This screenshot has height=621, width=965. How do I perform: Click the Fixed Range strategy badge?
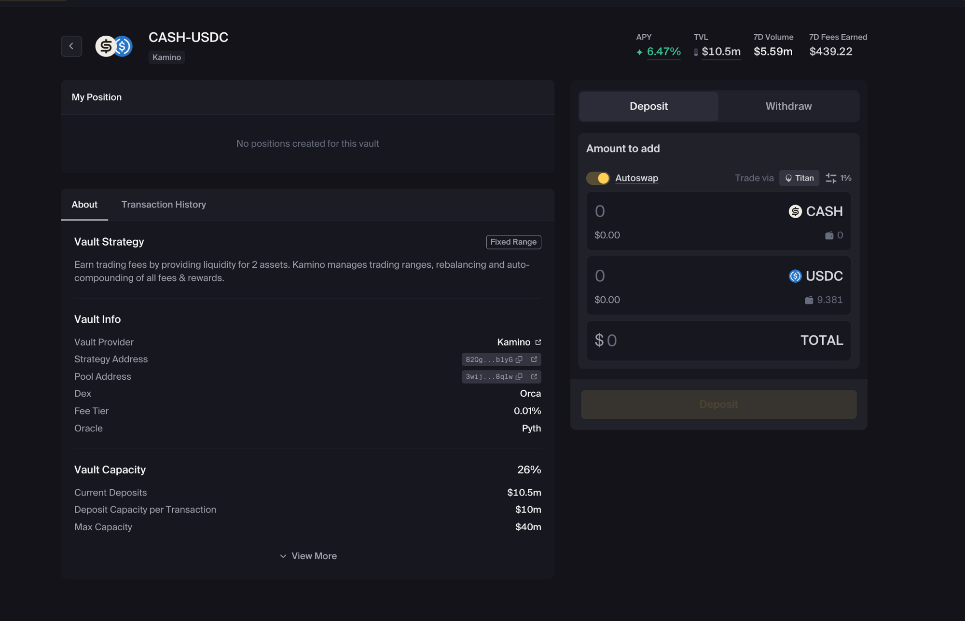tap(513, 242)
